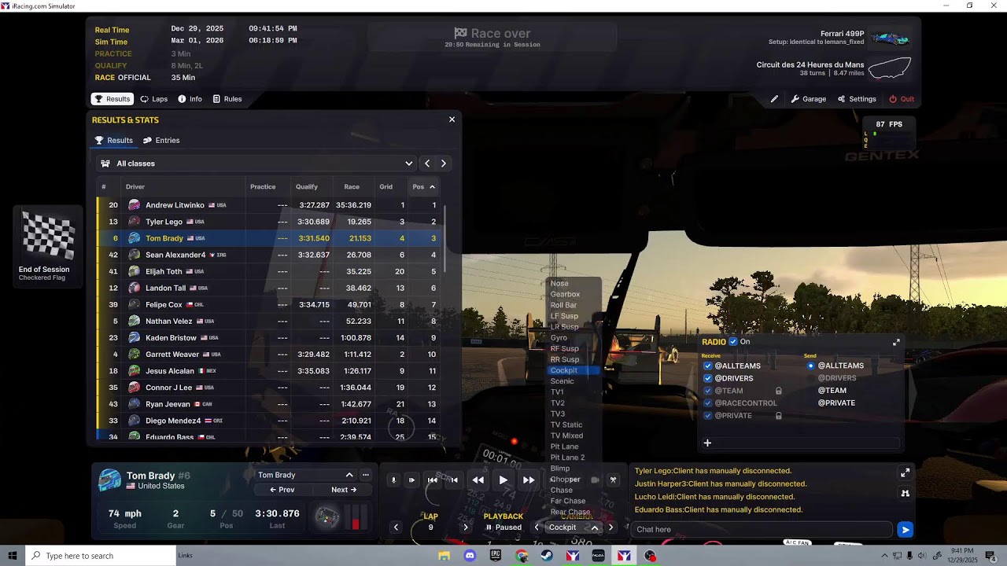Choose Nose camera from list
1007x566 pixels.
tap(559, 283)
